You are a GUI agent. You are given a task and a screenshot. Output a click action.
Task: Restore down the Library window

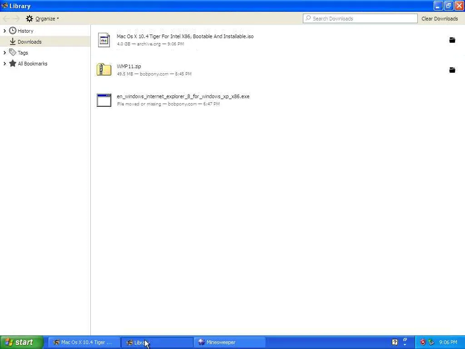[x=448, y=5]
